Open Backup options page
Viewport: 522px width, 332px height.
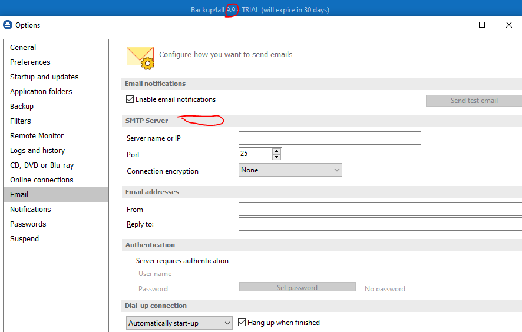(56, 106)
